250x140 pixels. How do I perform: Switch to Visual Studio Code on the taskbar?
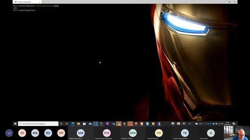coord(96,124)
